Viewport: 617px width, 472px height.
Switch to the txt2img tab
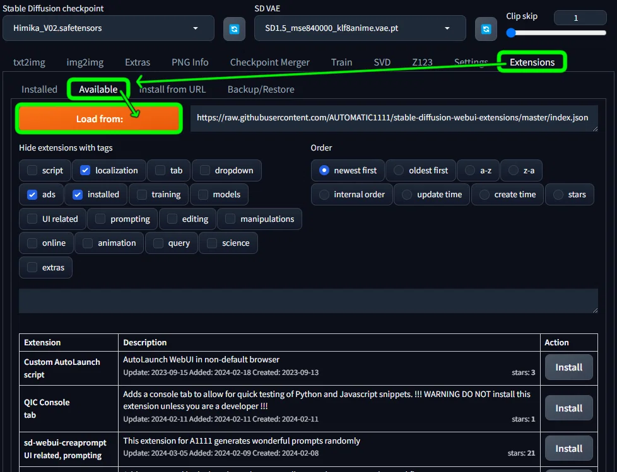click(29, 62)
